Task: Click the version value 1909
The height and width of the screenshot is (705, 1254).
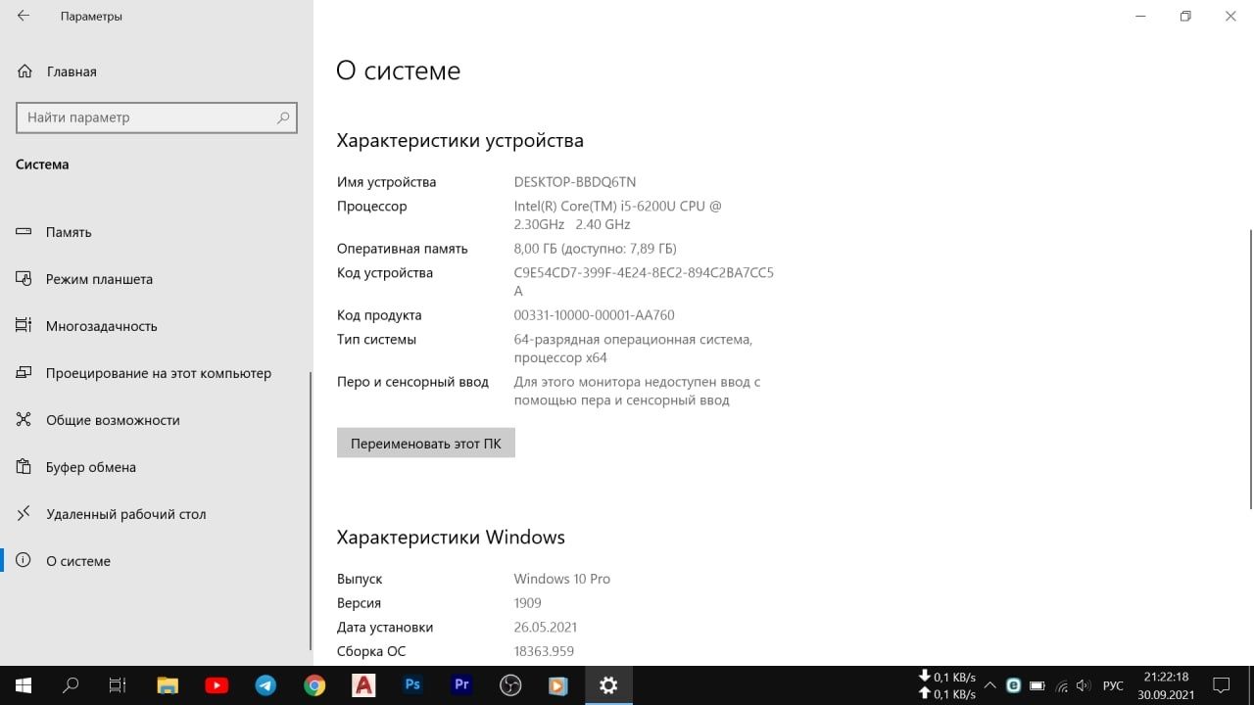Action: (x=527, y=603)
